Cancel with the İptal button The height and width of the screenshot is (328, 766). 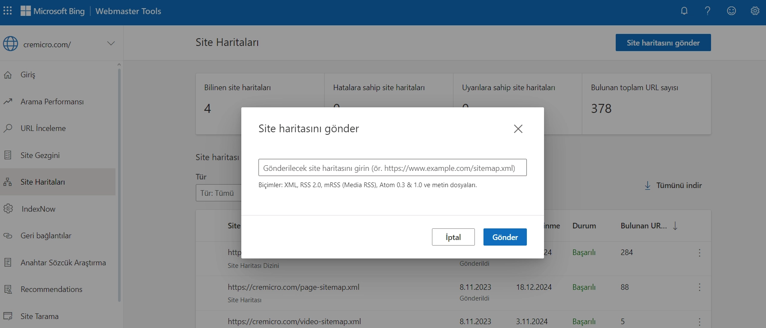coord(453,237)
